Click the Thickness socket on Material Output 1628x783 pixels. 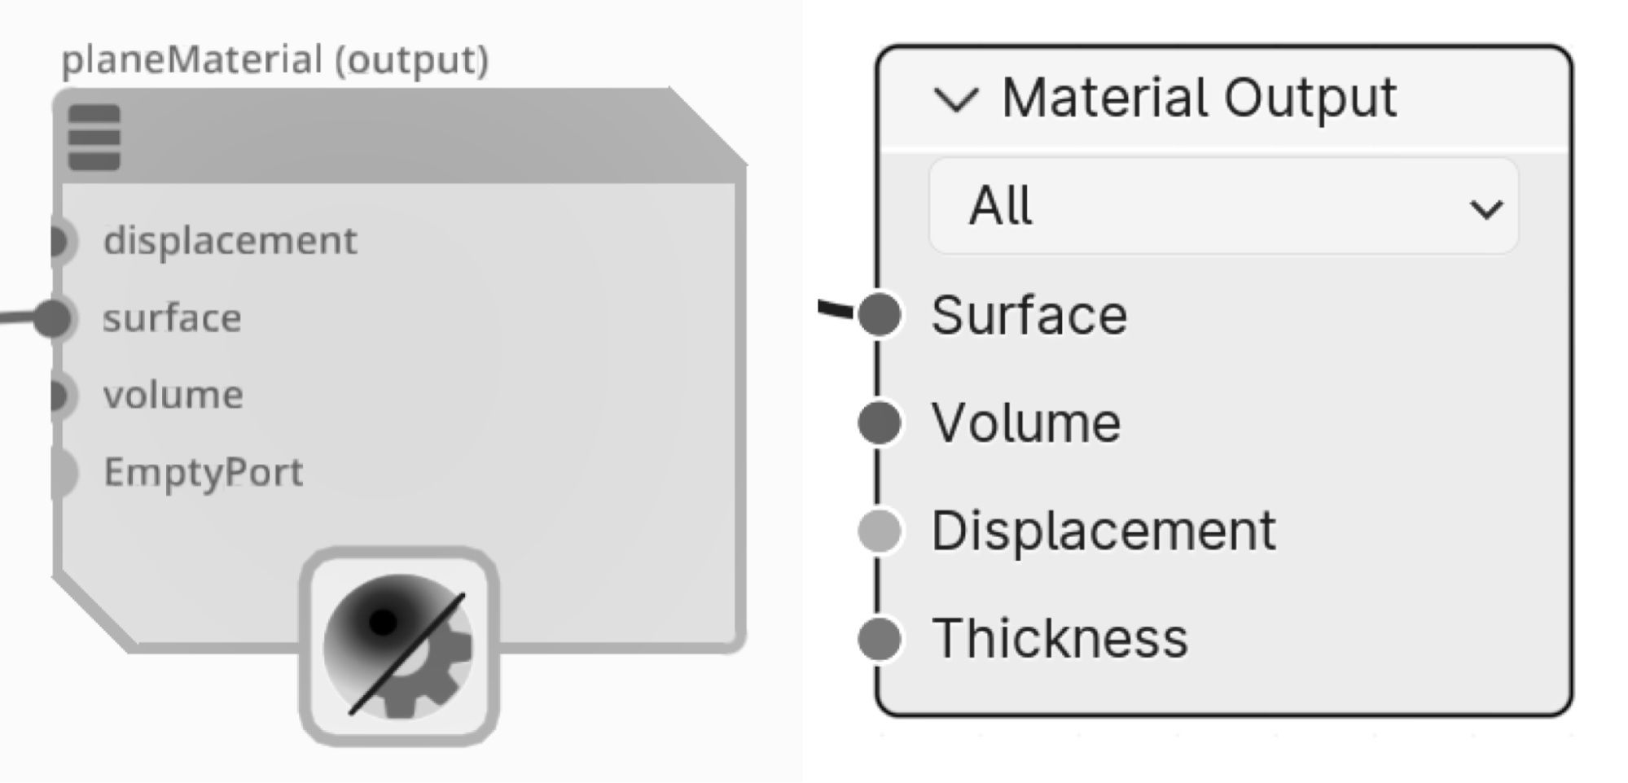880,638
